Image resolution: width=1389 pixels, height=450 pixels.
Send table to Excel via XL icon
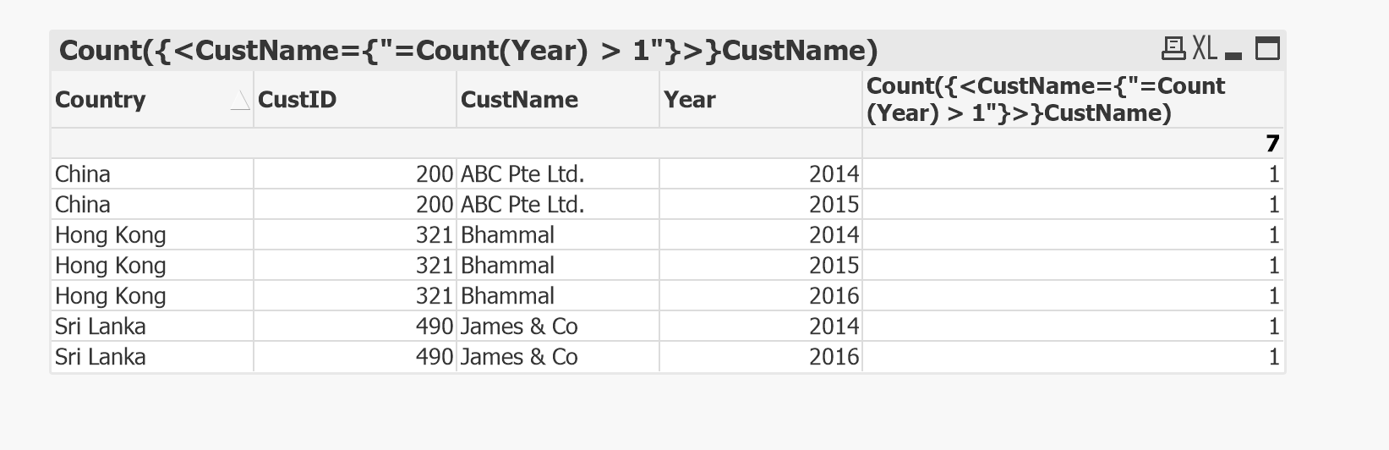[1205, 49]
